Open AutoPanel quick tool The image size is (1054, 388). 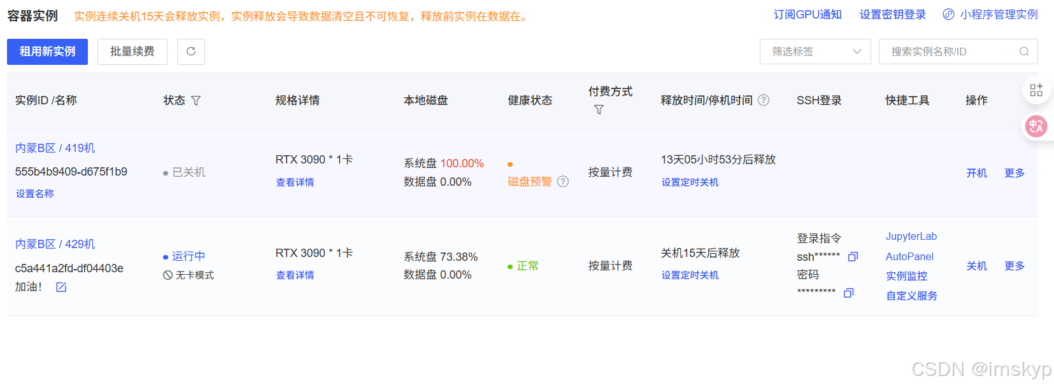click(909, 257)
